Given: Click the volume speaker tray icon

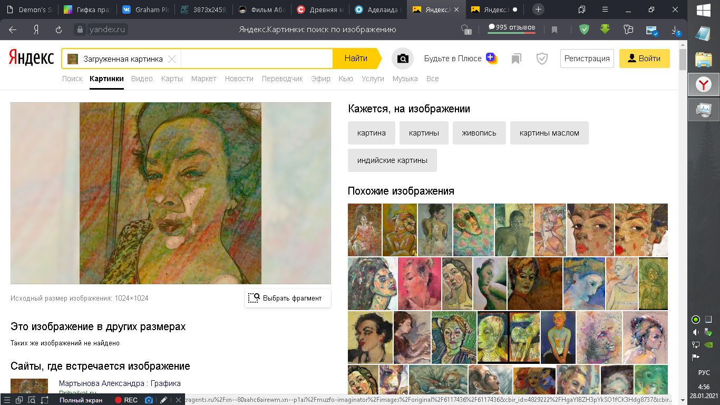Looking at the screenshot, I should click(x=696, y=332).
